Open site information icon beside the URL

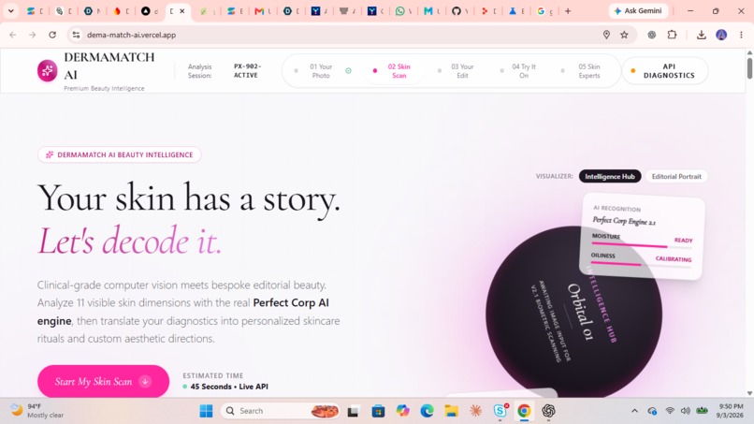(76, 35)
